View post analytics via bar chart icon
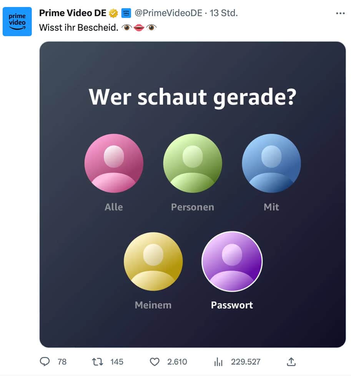The width and height of the screenshot is (351, 377). pos(218,362)
